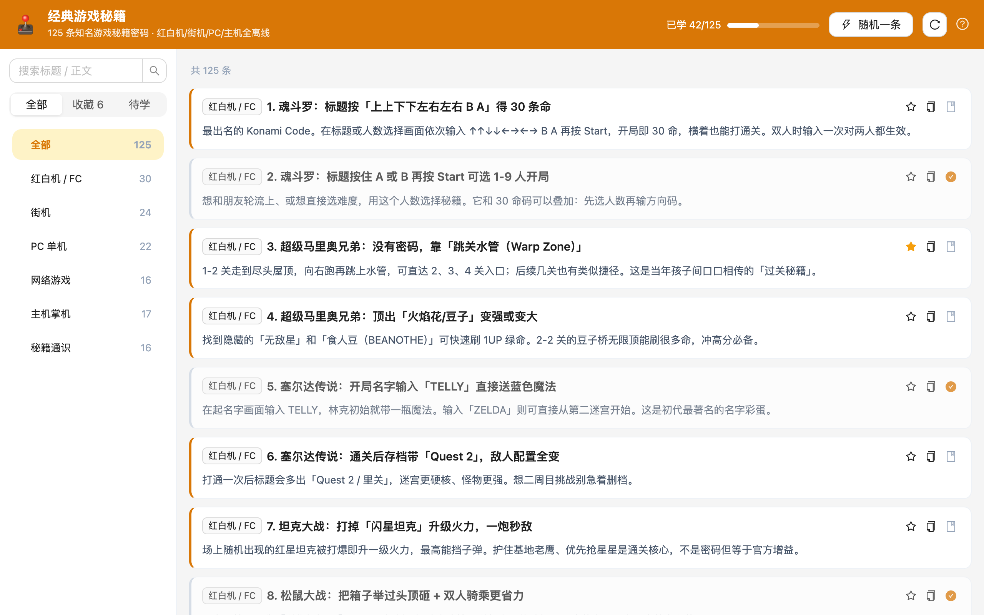Star tip 7 Battle City star tank
The width and height of the screenshot is (984, 615).
(911, 527)
